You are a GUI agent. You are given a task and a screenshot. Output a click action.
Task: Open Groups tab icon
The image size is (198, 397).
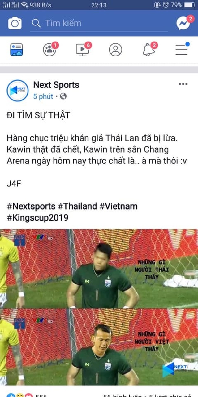coord(50,49)
